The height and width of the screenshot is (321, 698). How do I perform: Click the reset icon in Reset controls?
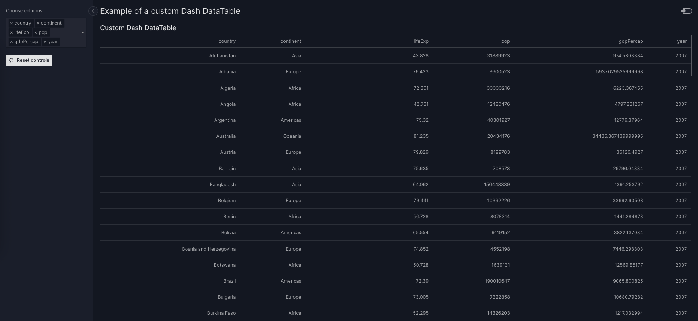tap(12, 60)
